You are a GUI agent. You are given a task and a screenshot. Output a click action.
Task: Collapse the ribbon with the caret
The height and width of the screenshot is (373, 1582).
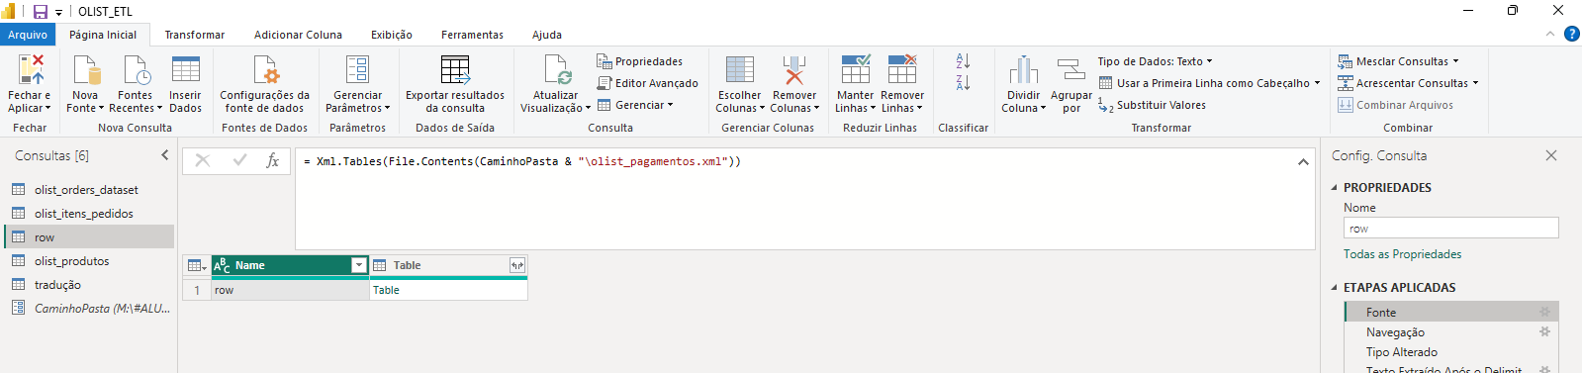pos(1550,34)
